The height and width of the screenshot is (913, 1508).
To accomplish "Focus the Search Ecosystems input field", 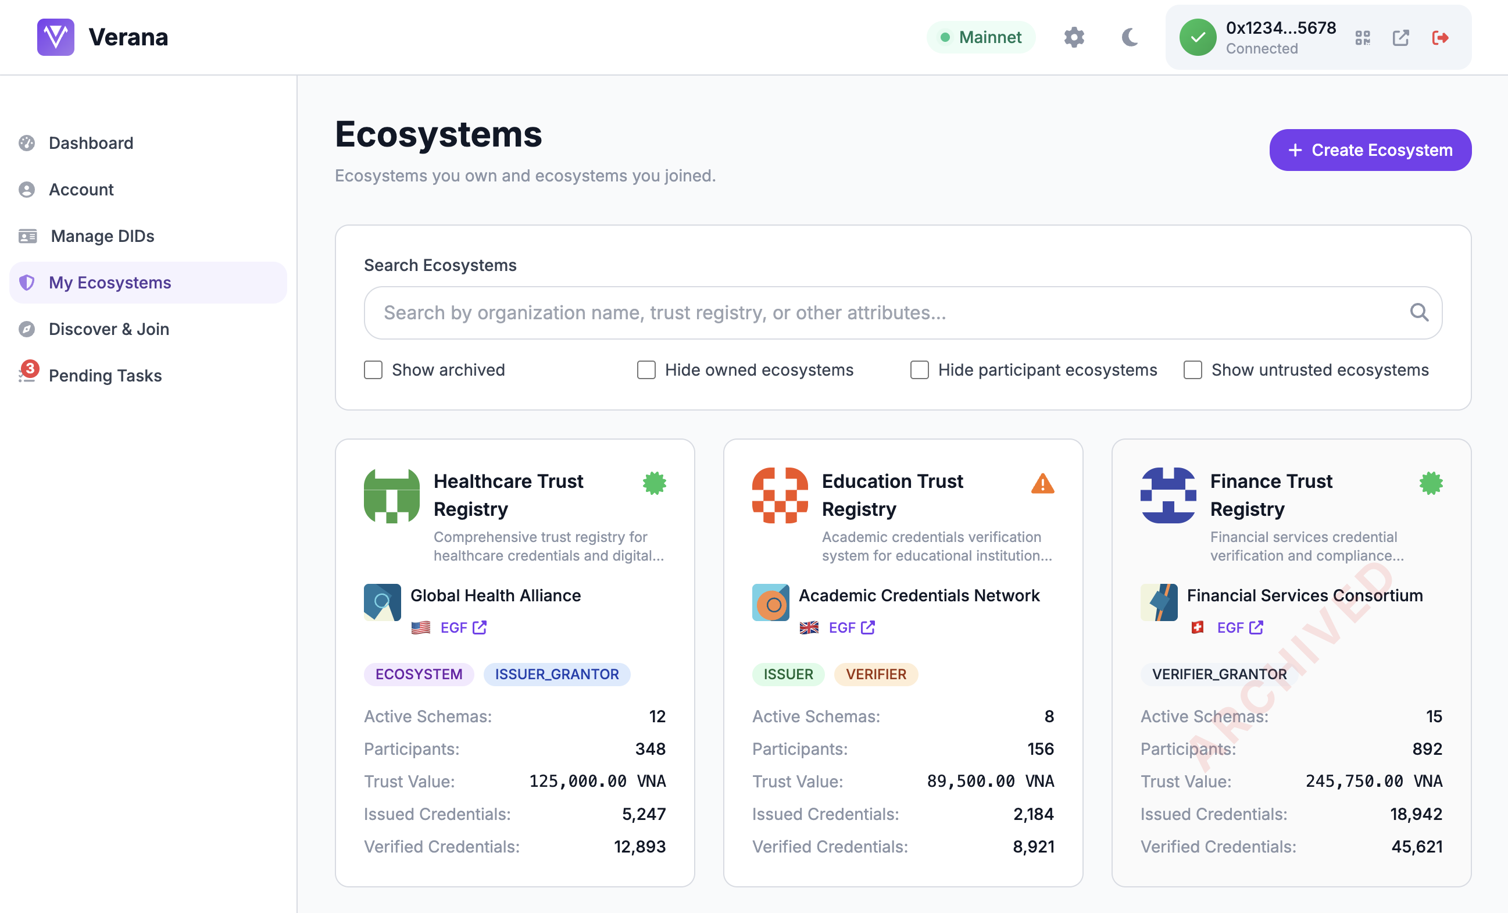I will (903, 312).
